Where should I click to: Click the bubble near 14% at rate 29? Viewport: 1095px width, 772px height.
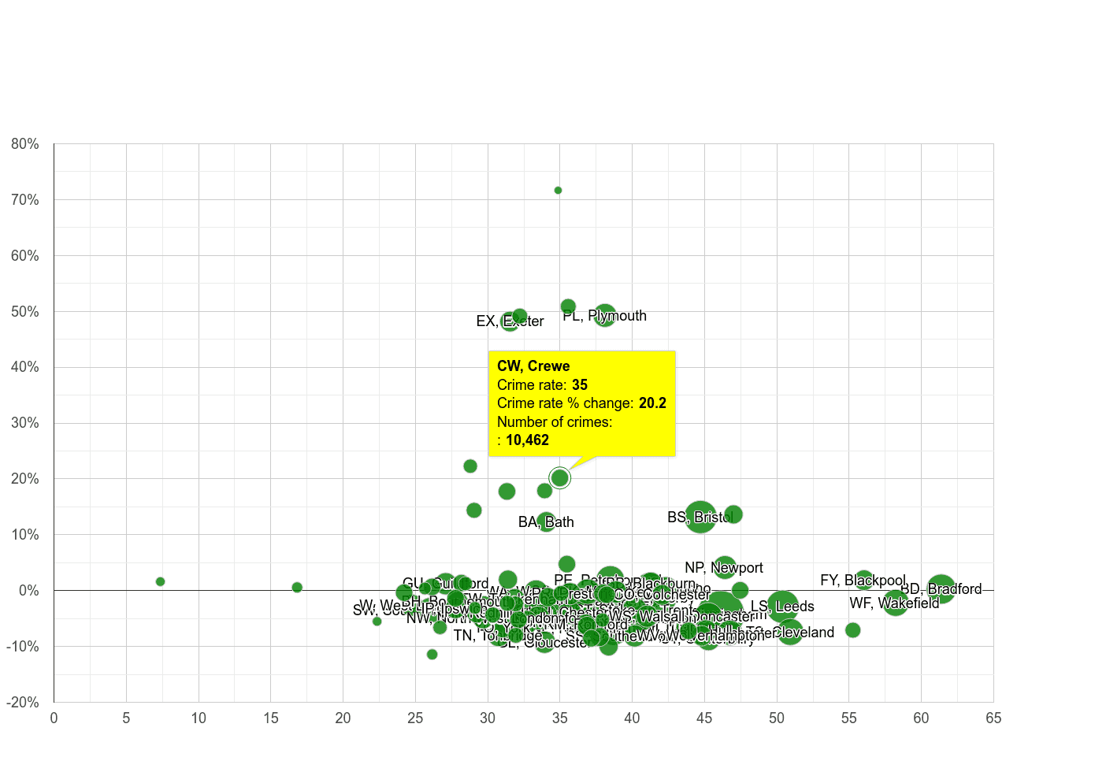coord(473,510)
